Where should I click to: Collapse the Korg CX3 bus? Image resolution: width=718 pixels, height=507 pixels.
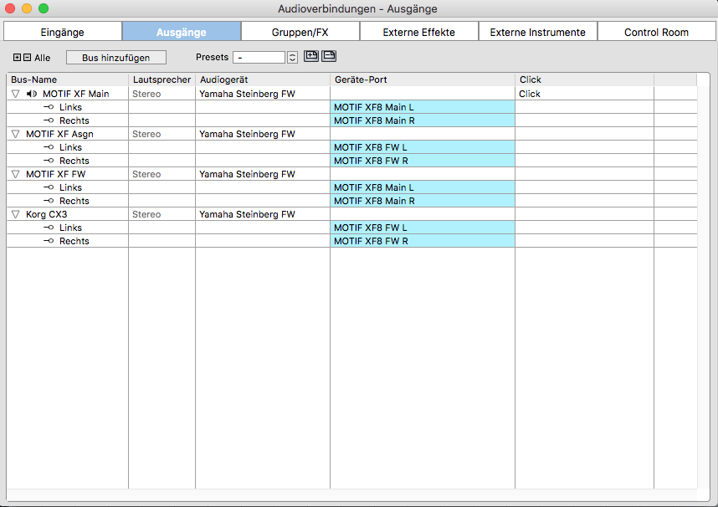tap(16, 214)
